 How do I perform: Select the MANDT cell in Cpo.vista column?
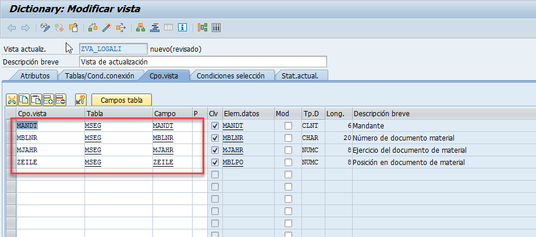click(50, 126)
